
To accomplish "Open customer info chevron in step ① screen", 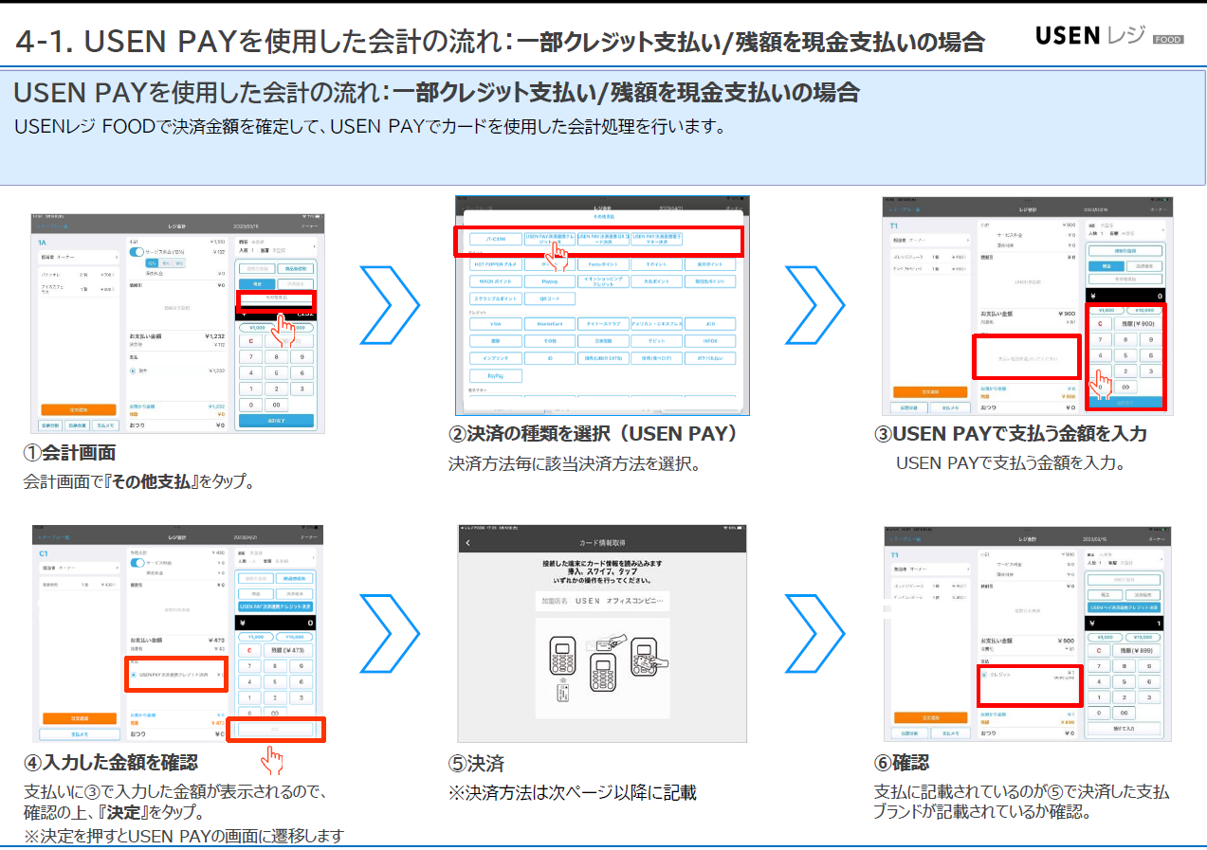I will [x=314, y=246].
